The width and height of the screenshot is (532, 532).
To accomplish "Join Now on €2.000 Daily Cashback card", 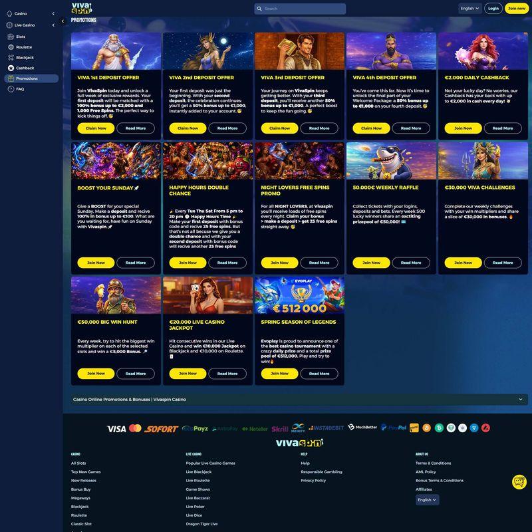I will [x=463, y=128].
